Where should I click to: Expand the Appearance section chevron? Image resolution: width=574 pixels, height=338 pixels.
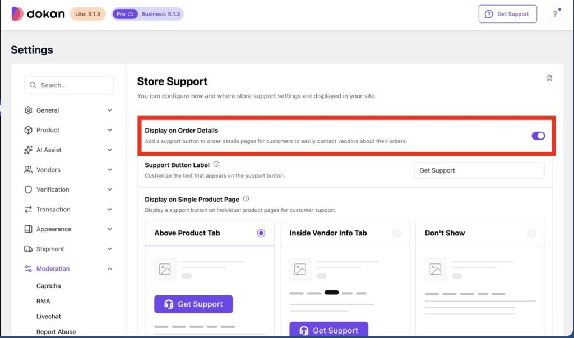click(110, 229)
